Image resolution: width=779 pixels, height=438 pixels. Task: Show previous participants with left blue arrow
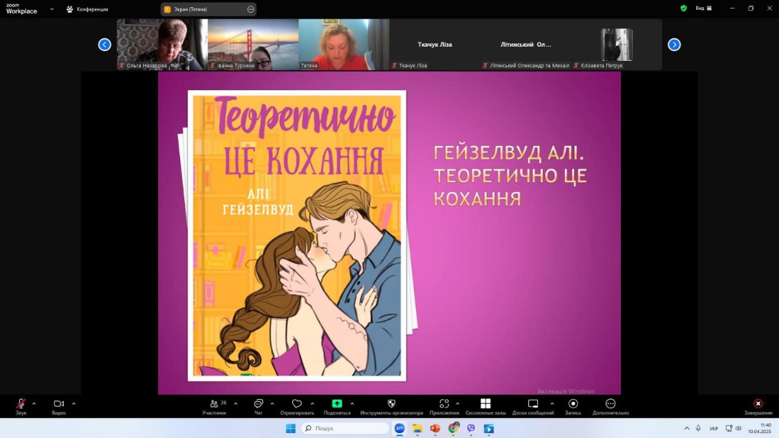point(105,44)
